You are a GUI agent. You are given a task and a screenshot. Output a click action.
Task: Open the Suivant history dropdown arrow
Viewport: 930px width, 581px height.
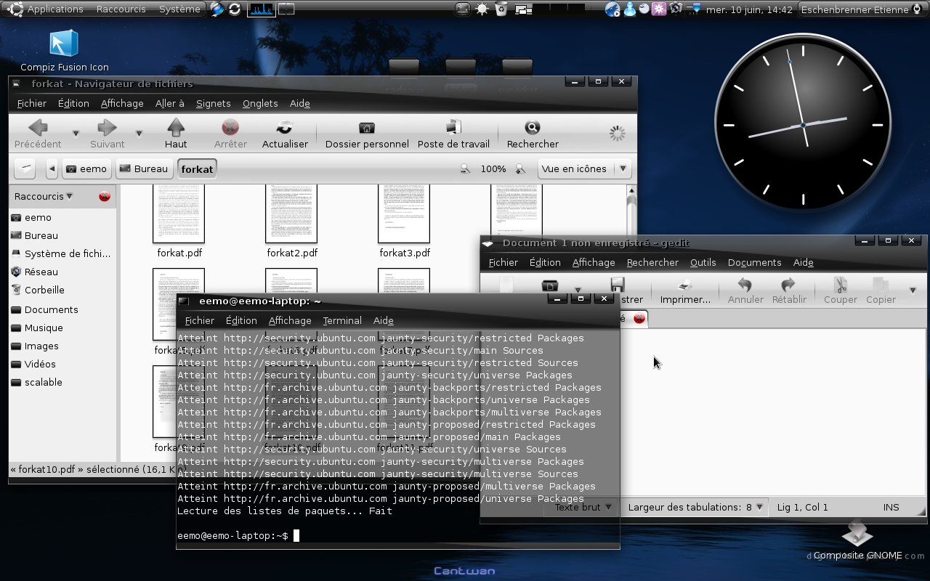[139, 133]
